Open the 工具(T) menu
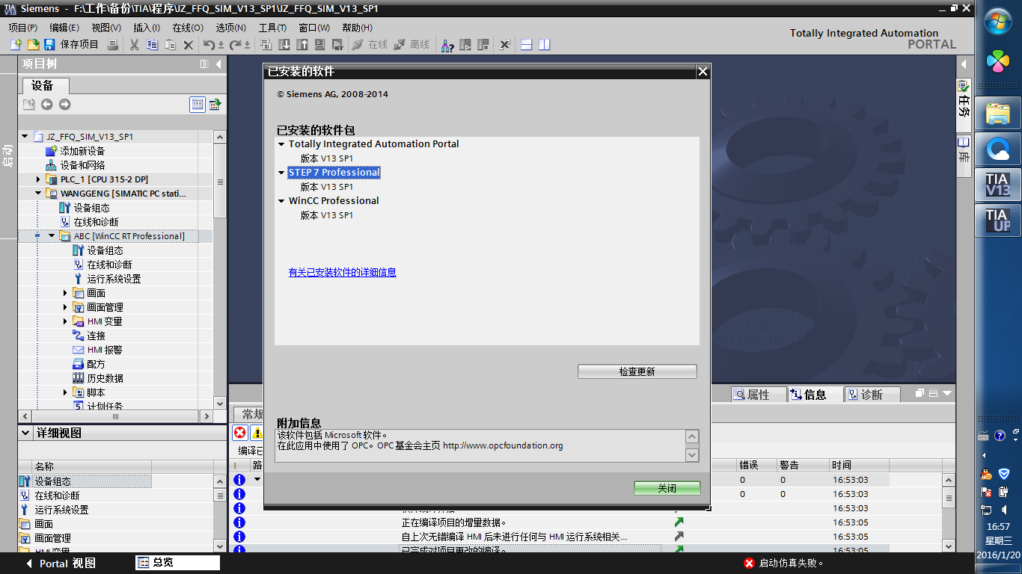This screenshot has height=574, width=1022. [x=272, y=28]
